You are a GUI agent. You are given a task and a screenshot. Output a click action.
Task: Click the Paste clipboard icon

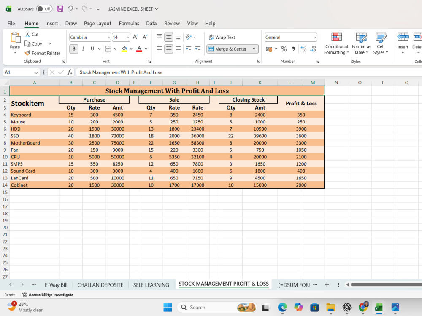pos(15,37)
